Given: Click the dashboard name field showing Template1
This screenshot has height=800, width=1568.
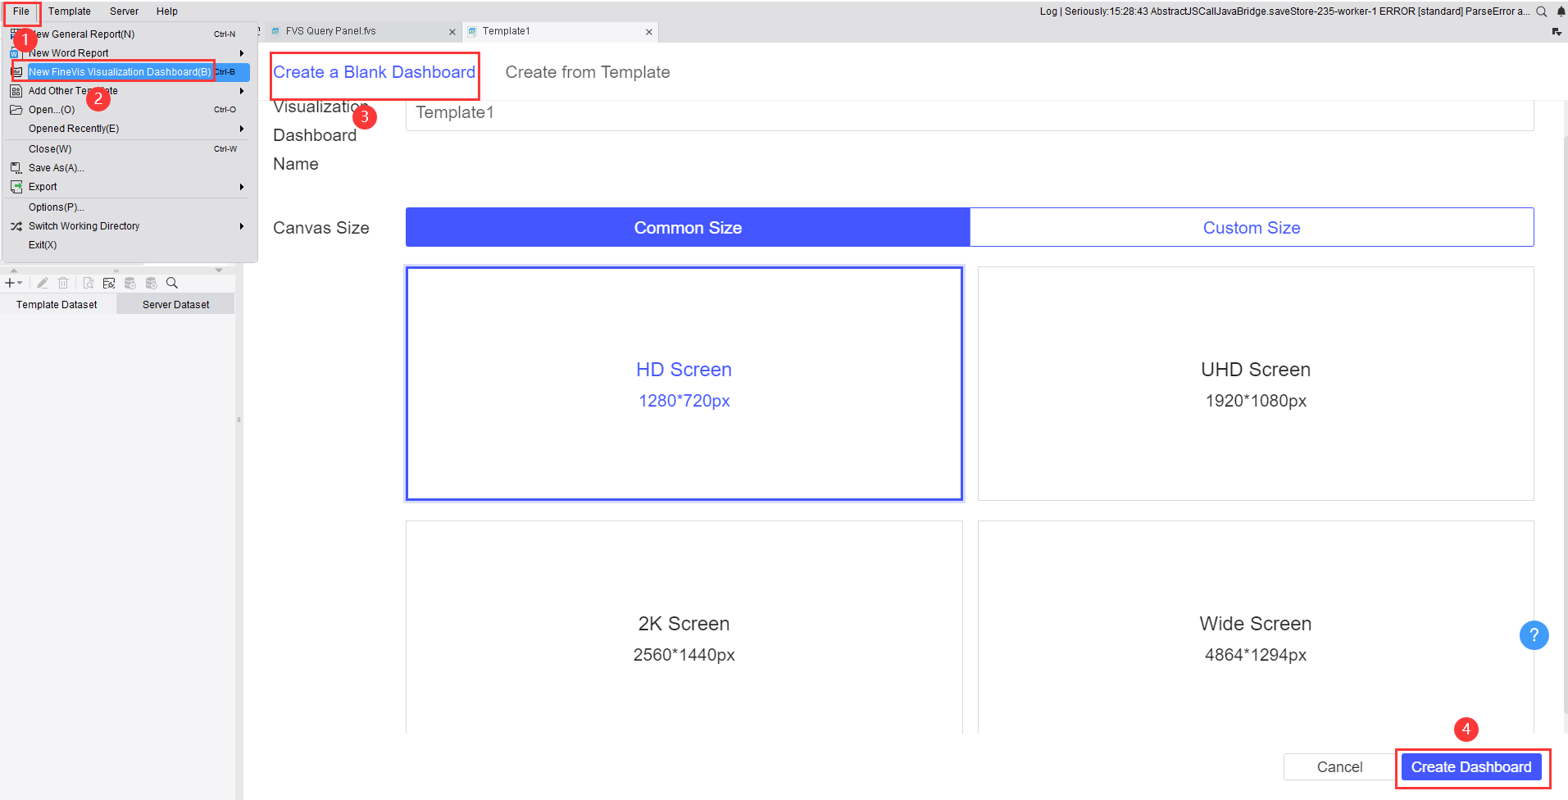Looking at the screenshot, I should 967,112.
